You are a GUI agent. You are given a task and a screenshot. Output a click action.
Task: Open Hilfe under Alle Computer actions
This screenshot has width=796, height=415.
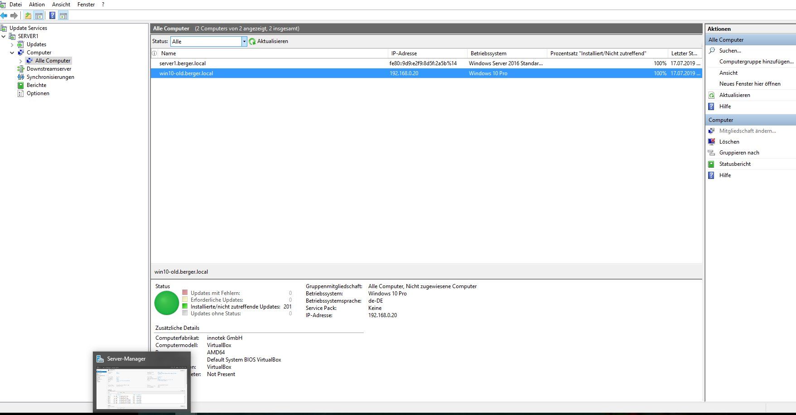pyautogui.click(x=725, y=106)
